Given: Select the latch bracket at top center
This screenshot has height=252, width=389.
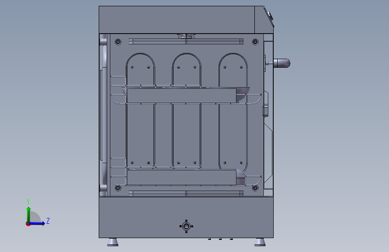Looking at the screenshot, I should click(186, 36).
